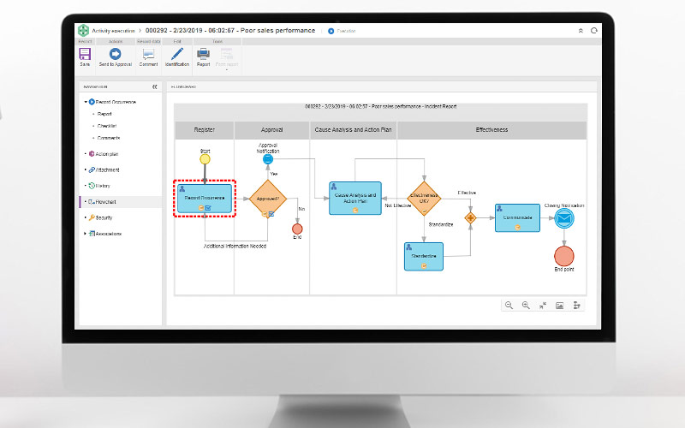
Task: Click the fit-to-screen arrows icon
Action: coord(543,305)
